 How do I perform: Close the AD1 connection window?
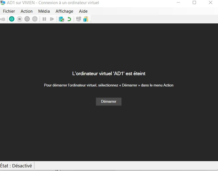pos(211,2)
